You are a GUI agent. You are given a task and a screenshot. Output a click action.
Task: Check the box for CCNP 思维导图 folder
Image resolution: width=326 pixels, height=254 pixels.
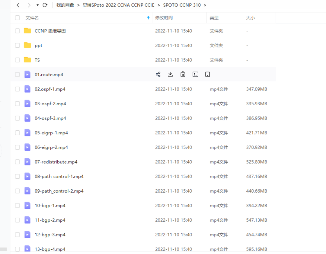pyautogui.click(x=17, y=31)
